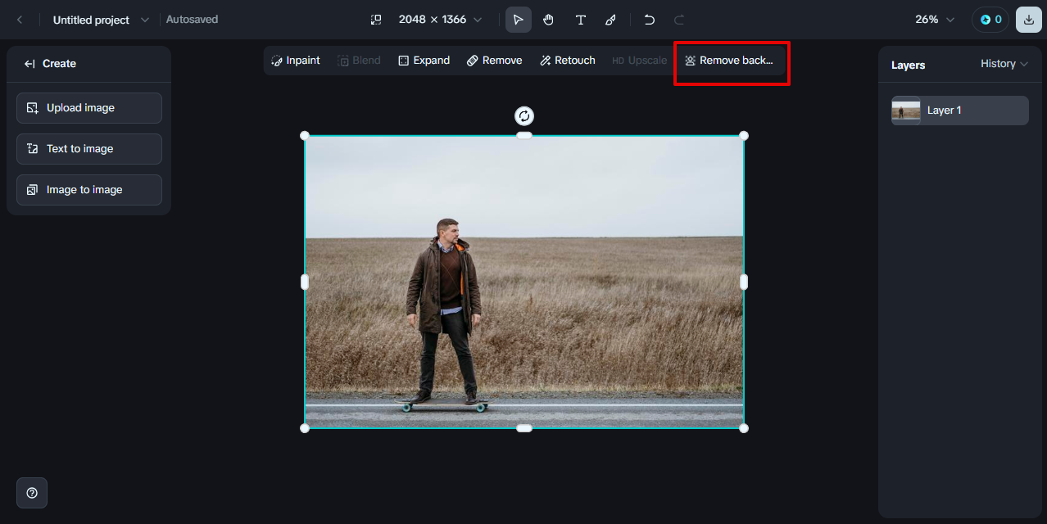Click the rotate handle above the image

(524, 116)
